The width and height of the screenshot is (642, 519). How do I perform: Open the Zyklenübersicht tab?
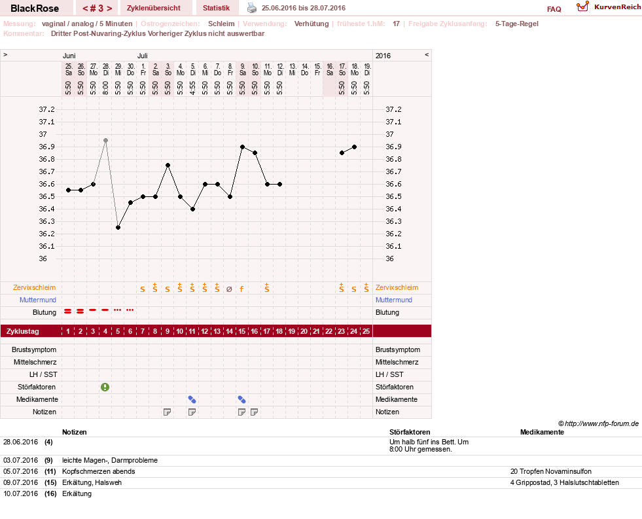click(154, 8)
